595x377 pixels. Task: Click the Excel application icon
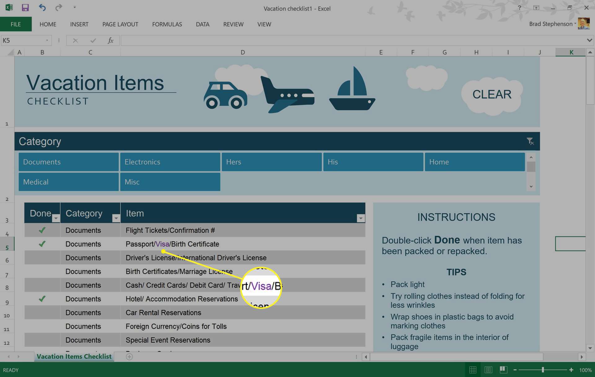pyautogui.click(x=9, y=8)
